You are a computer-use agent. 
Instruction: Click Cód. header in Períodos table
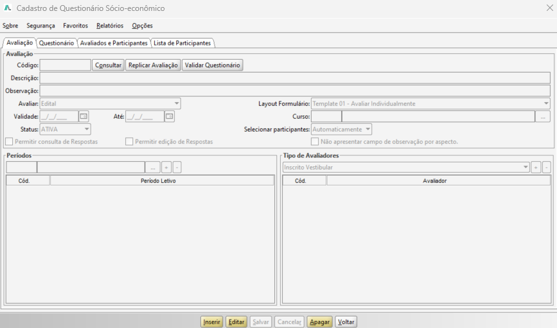(x=28, y=180)
